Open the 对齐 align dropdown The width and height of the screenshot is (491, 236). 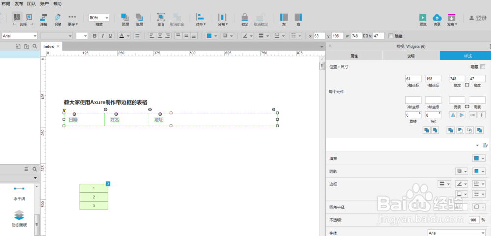pos(200,20)
